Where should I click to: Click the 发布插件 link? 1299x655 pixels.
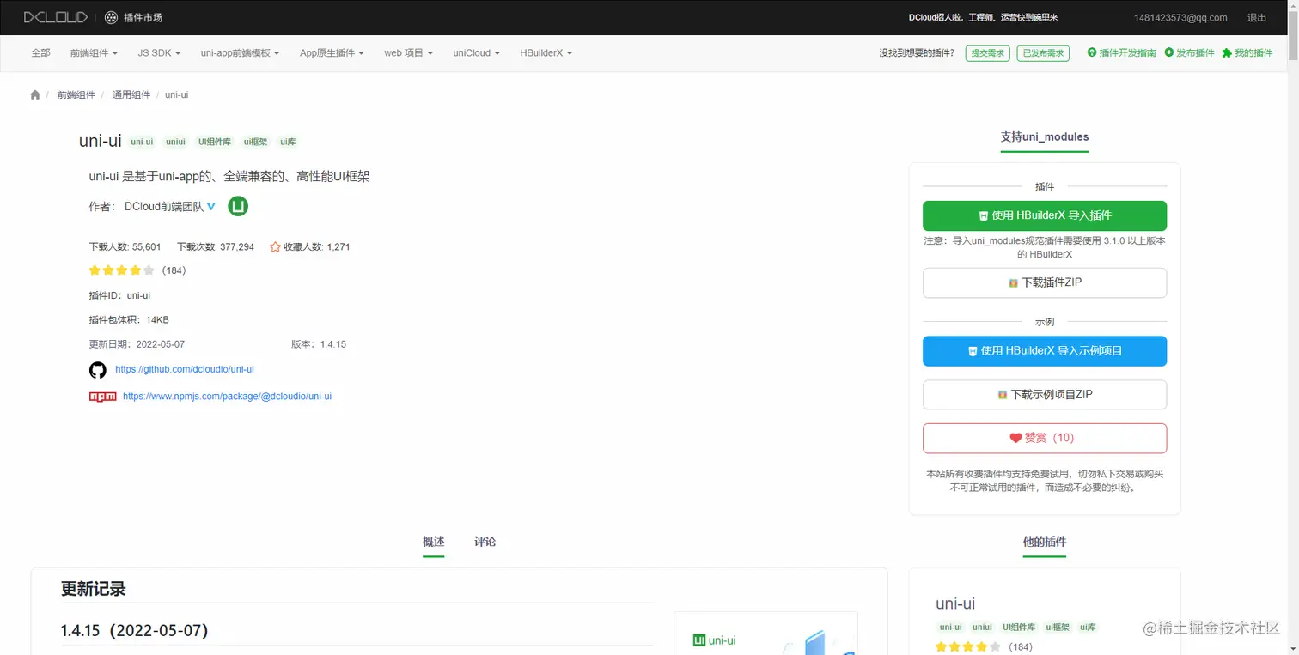point(1195,53)
